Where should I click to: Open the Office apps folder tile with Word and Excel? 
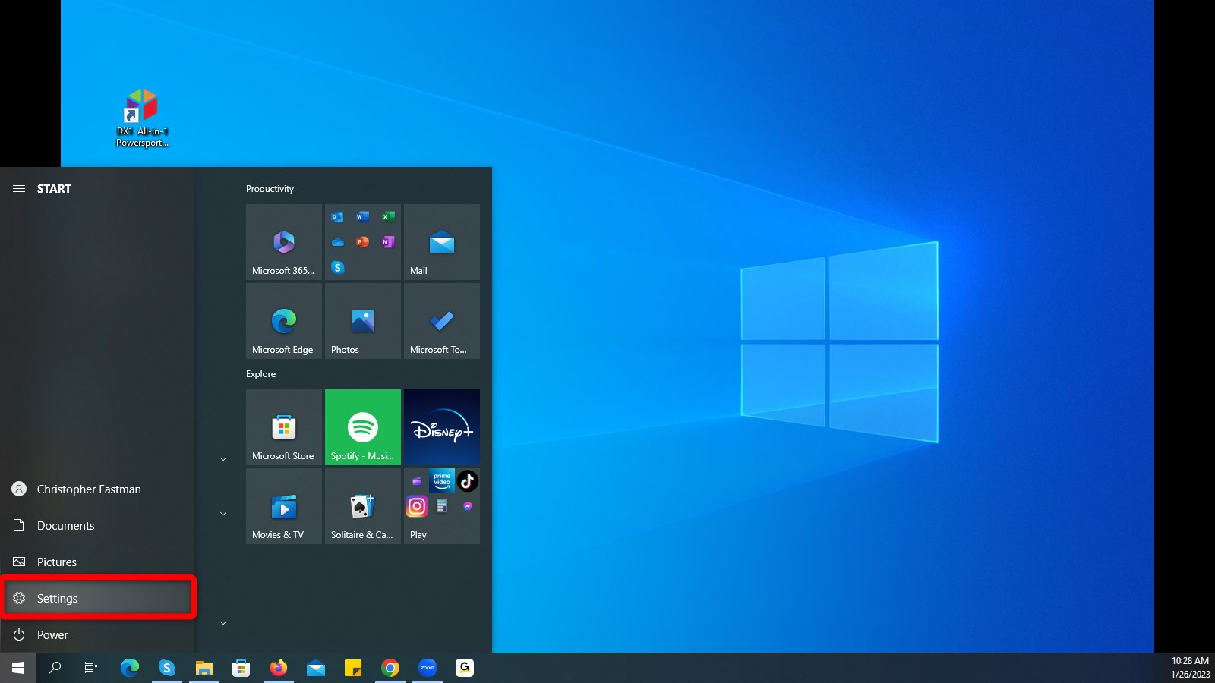pyautogui.click(x=363, y=242)
